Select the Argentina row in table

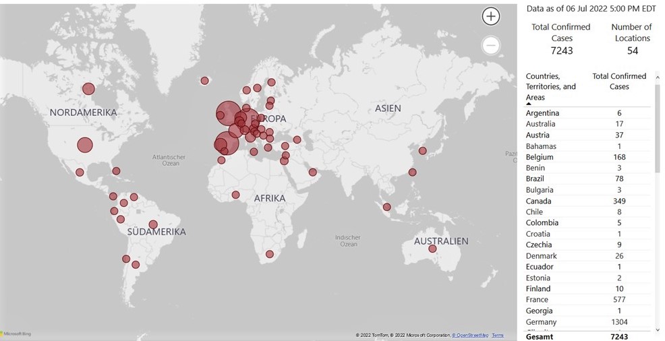(587, 113)
